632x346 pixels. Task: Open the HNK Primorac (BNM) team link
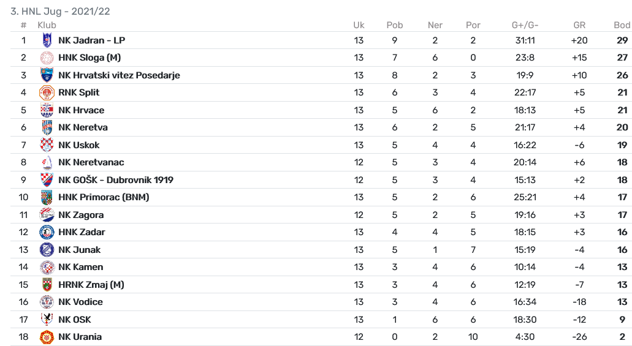pyautogui.click(x=104, y=197)
